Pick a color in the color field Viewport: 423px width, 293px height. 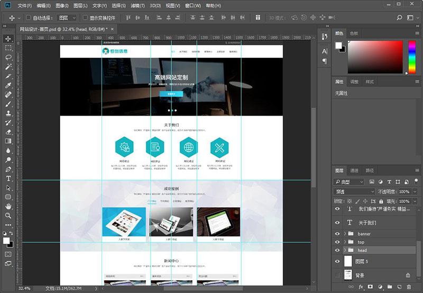click(x=375, y=57)
